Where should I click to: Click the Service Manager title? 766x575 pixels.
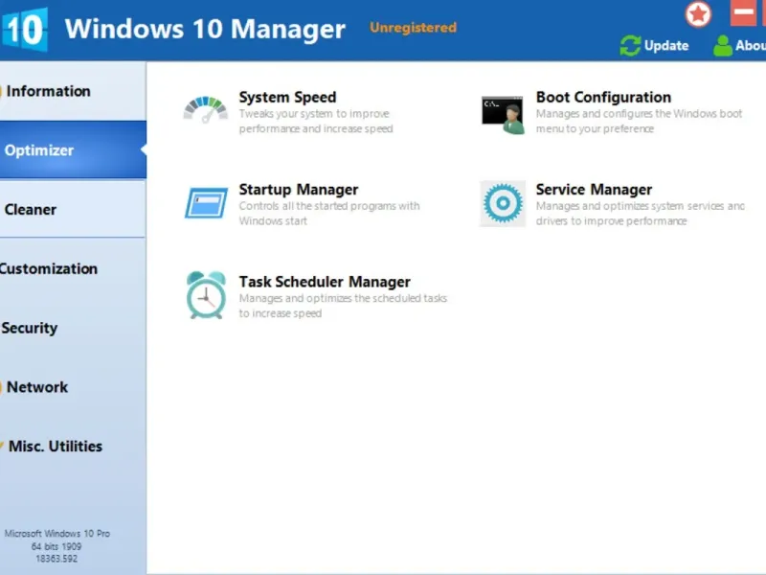coord(594,189)
